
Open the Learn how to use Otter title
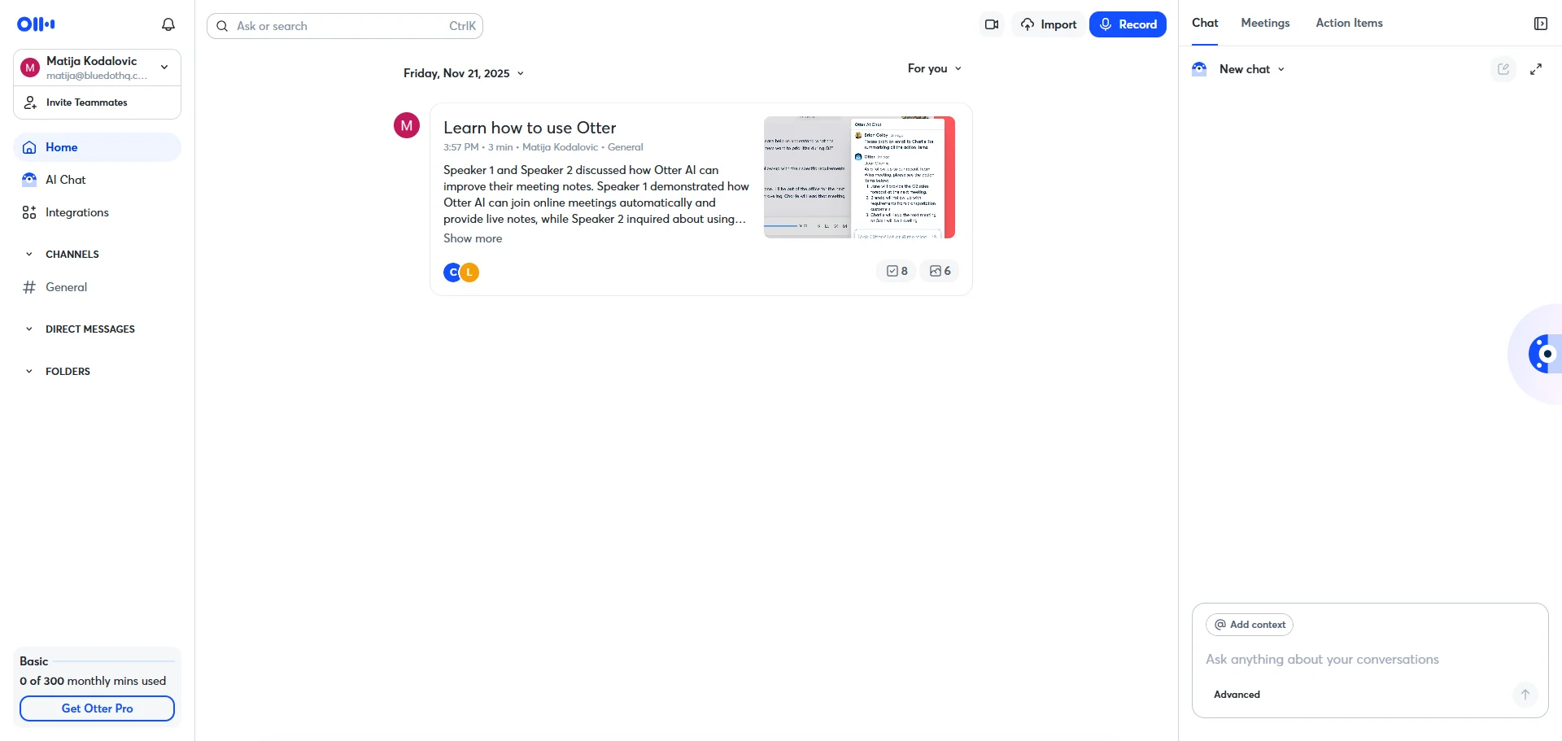point(530,128)
